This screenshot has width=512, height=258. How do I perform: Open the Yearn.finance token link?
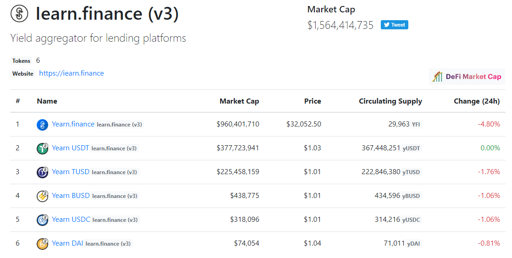click(73, 124)
